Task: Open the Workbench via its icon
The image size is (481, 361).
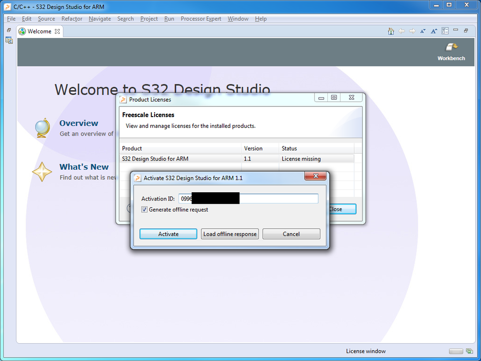Action: (x=451, y=47)
